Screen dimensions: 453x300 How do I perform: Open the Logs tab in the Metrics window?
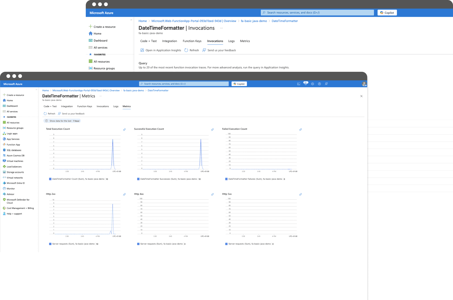(x=116, y=106)
